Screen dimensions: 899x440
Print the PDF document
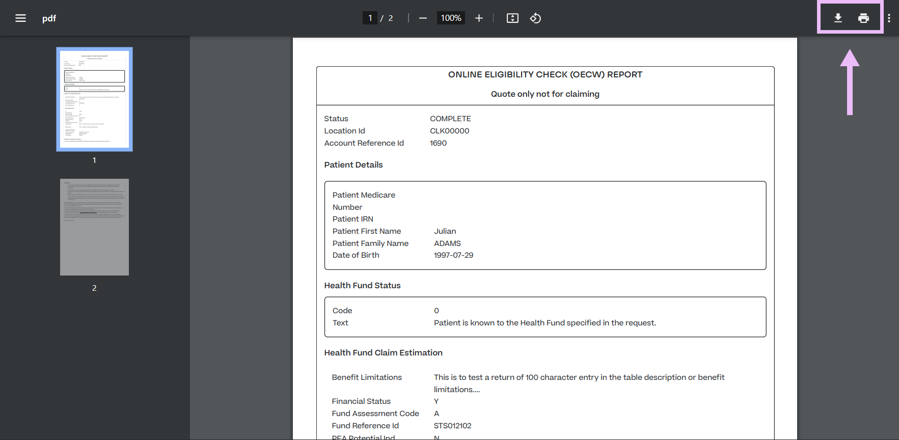(x=863, y=18)
